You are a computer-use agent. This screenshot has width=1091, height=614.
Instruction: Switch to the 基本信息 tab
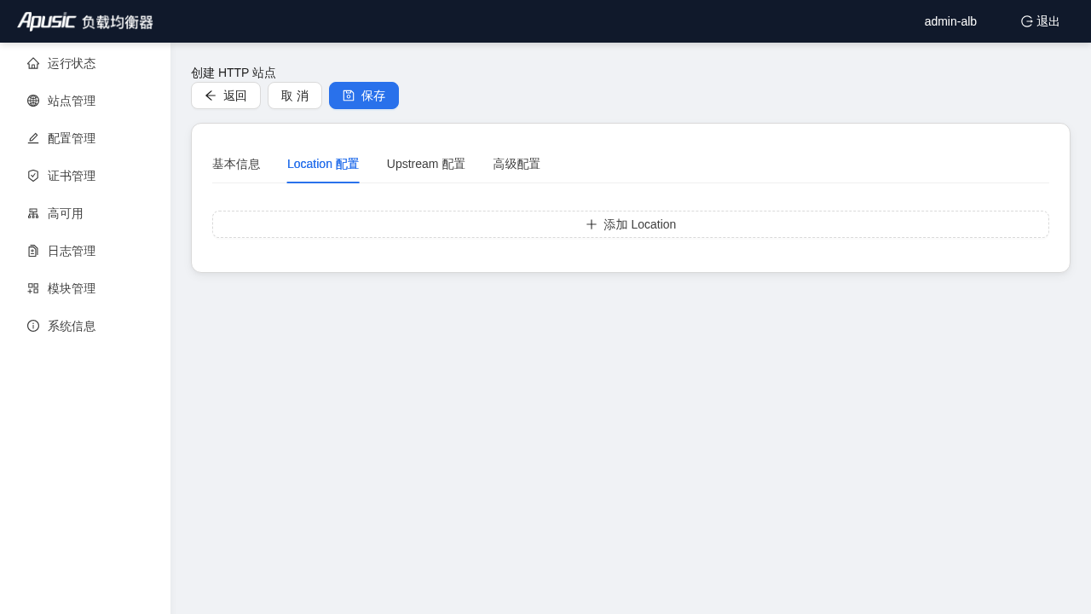(x=236, y=164)
